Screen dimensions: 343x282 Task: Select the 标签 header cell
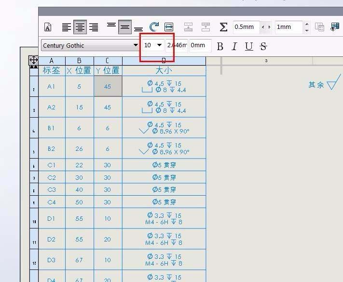pyautogui.click(x=52, y=70)
